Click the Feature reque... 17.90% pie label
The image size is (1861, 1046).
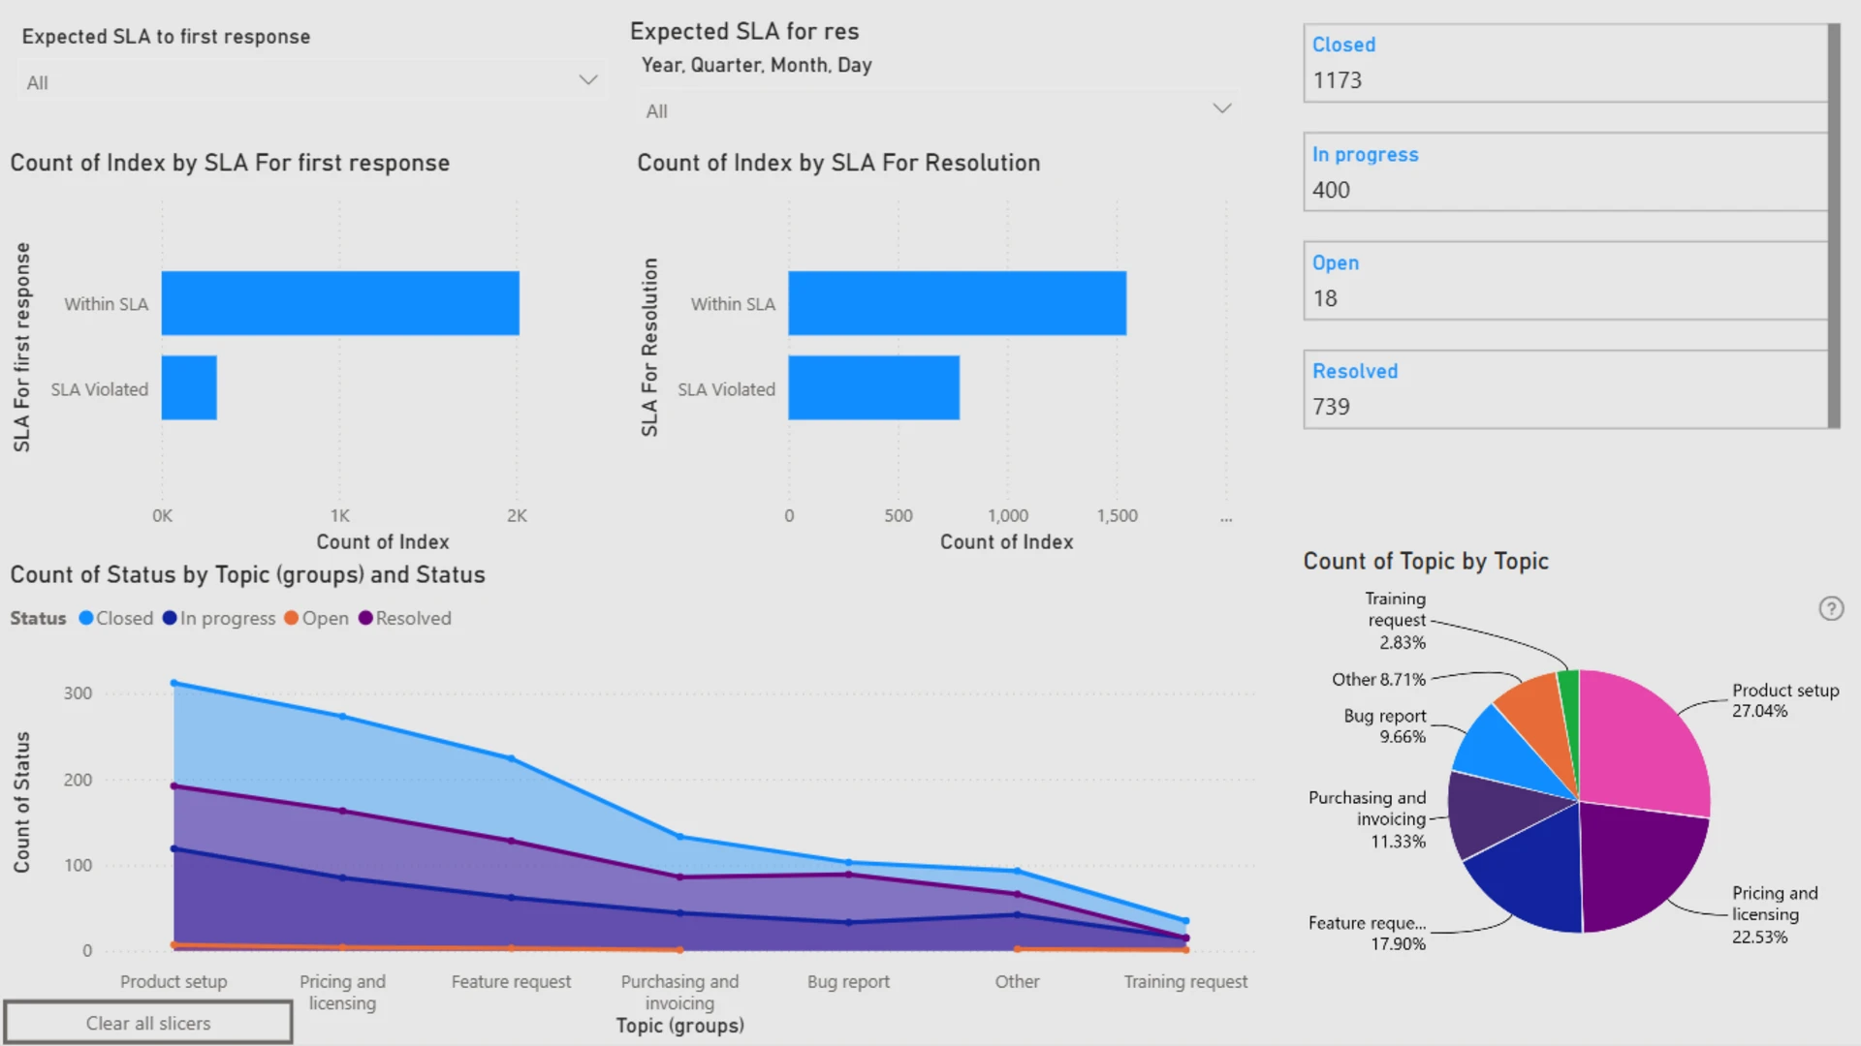tap(1367, 933)
